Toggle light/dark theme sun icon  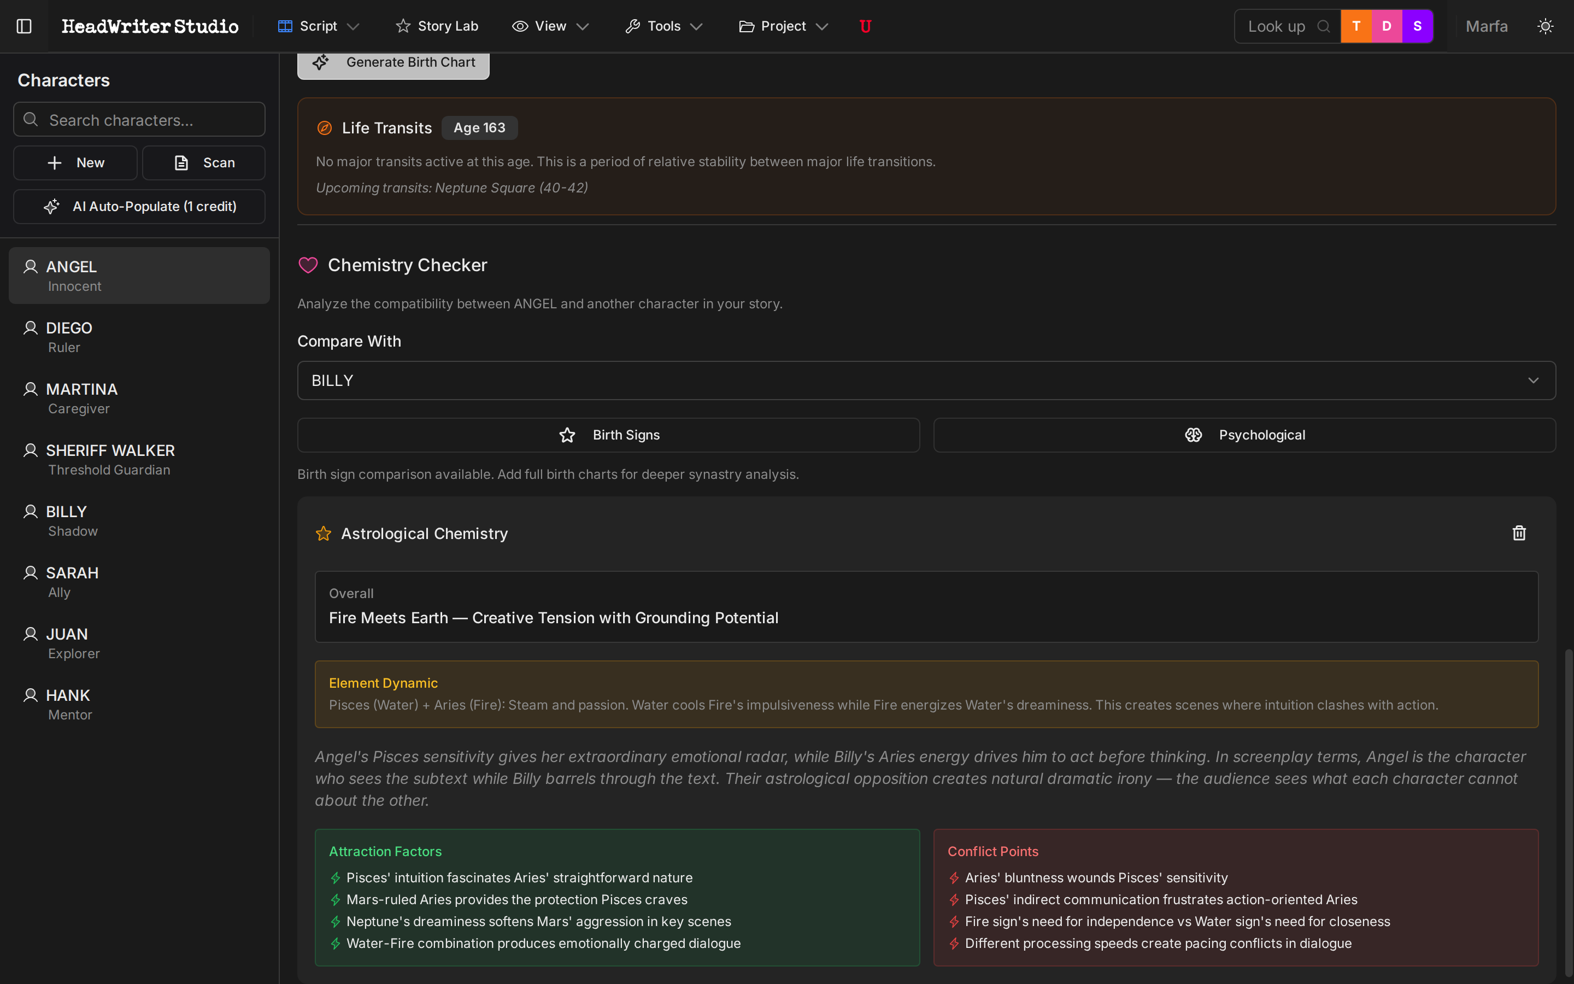point(1546,26)
